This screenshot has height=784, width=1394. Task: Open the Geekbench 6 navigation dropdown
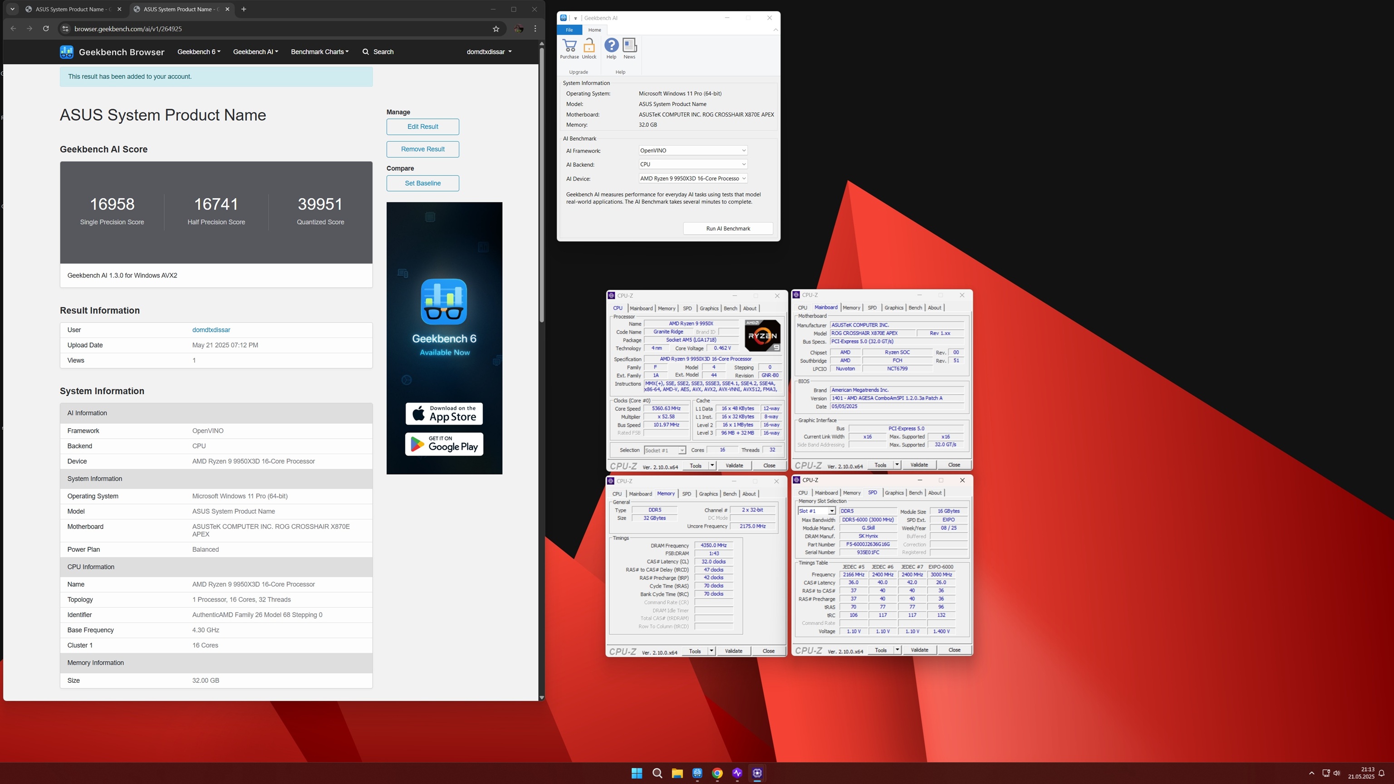click(x=199, y=52)
